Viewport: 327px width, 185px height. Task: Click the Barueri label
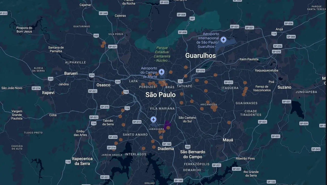coord(71,73)
